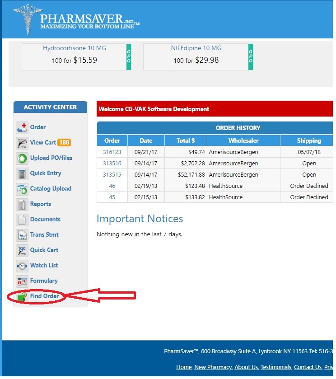The height and width of the screenshot is (379, 336).
Task: Click the 02/19/13 date cell
Action: tap(146, 186)
